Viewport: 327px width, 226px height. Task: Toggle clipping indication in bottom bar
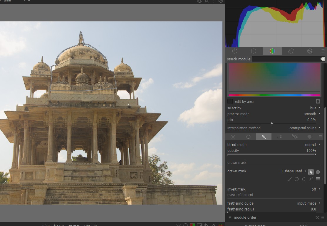199,225
